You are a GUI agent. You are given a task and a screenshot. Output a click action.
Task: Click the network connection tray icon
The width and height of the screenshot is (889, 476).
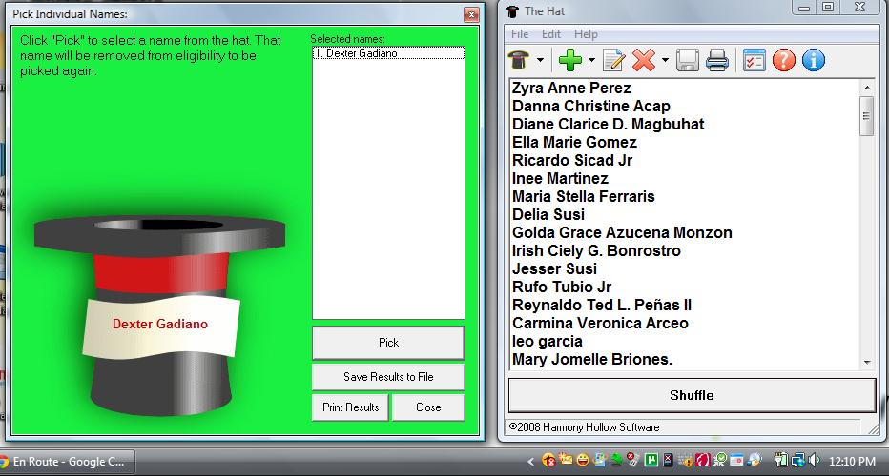(x=797, y=461)
